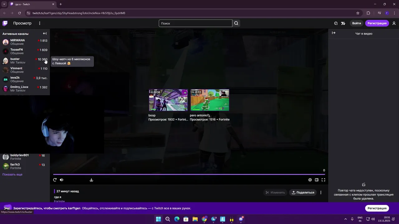Screen dimensions: 399x224
Task: Open the Dmitry_Lixxx channel
Action: point(25,89)
